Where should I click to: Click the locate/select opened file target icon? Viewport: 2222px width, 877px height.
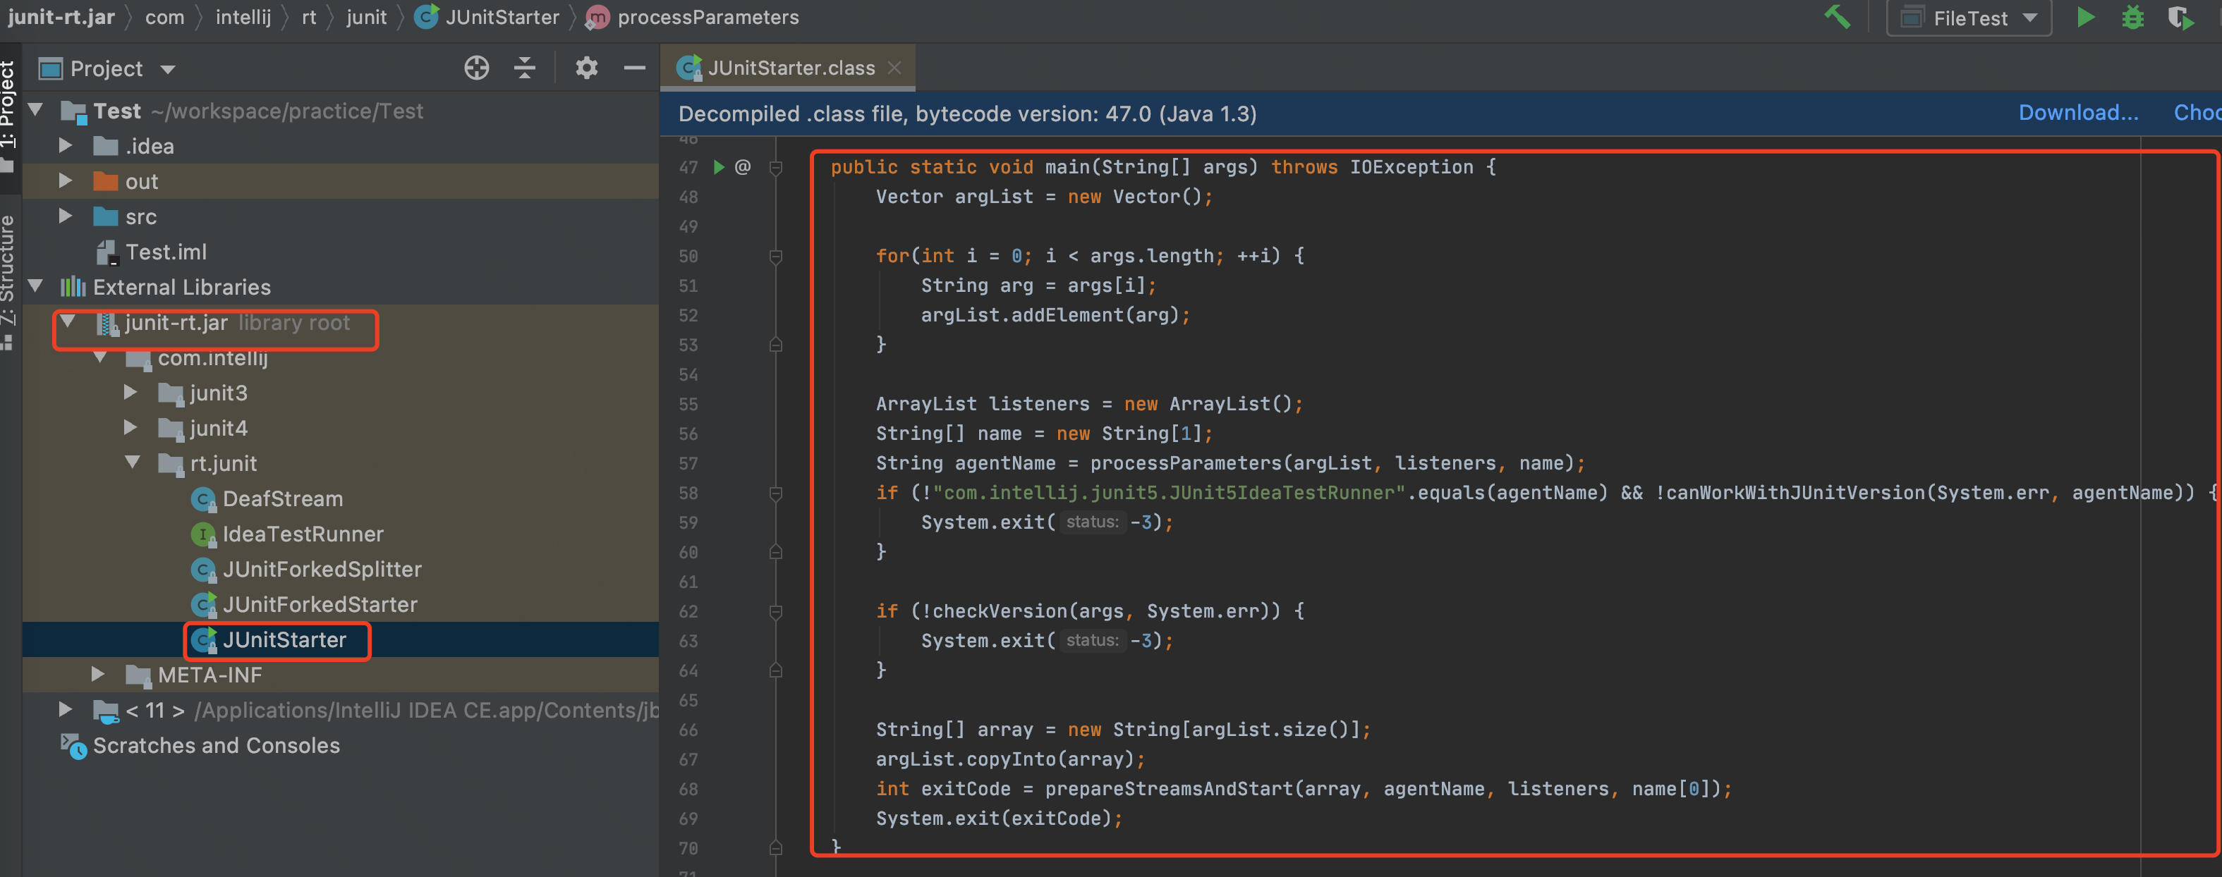[476, 68]
